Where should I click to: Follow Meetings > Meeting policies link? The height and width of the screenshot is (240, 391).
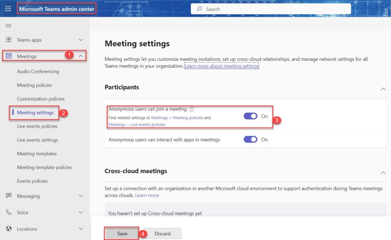[x=177, y=118]
